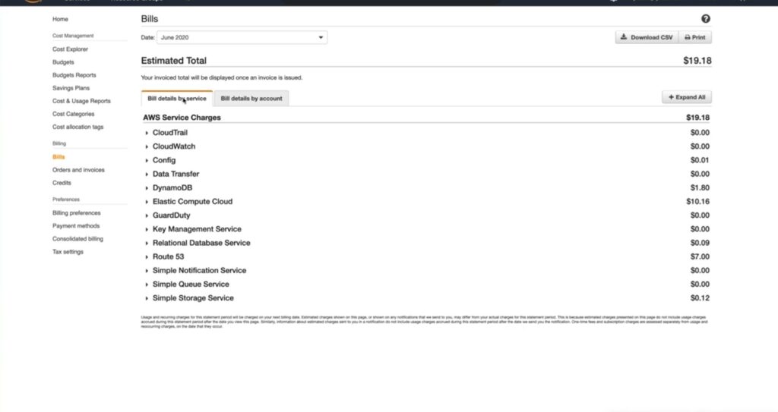Open Cost & Usage Reports link
This screenshot has width=778, height=412.
click(81, 101)
